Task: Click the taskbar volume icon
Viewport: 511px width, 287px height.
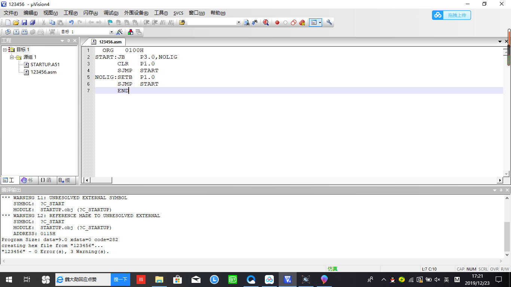Action: pyautogui.click(x=437, y=280)
